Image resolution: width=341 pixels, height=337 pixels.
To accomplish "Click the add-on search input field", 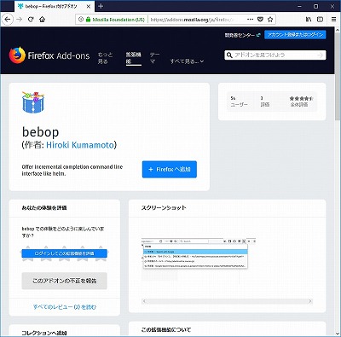I will (275, 55).
